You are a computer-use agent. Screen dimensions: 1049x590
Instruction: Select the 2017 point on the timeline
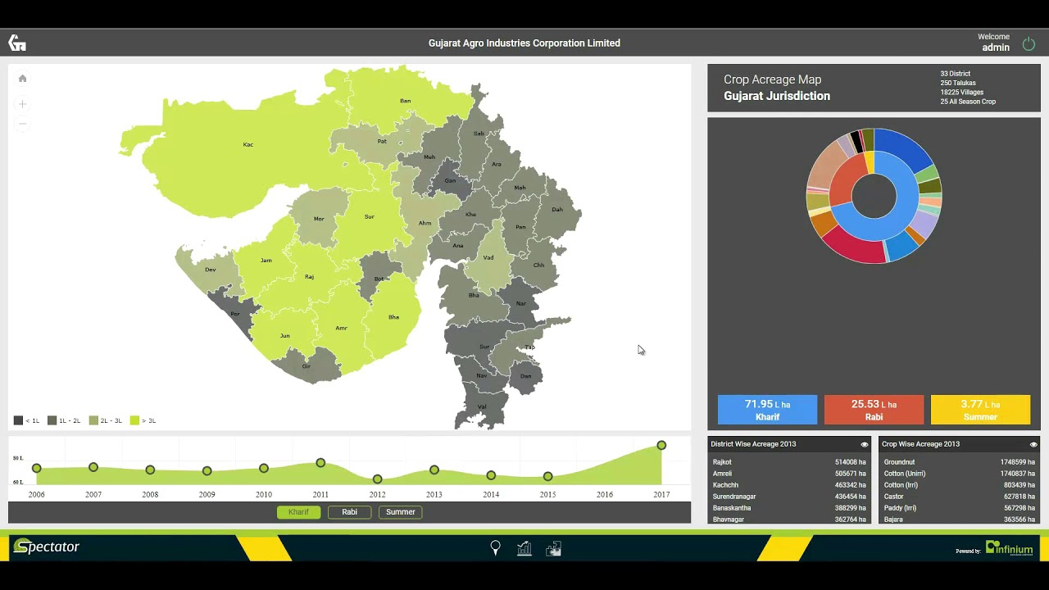[x=661, y=445]
